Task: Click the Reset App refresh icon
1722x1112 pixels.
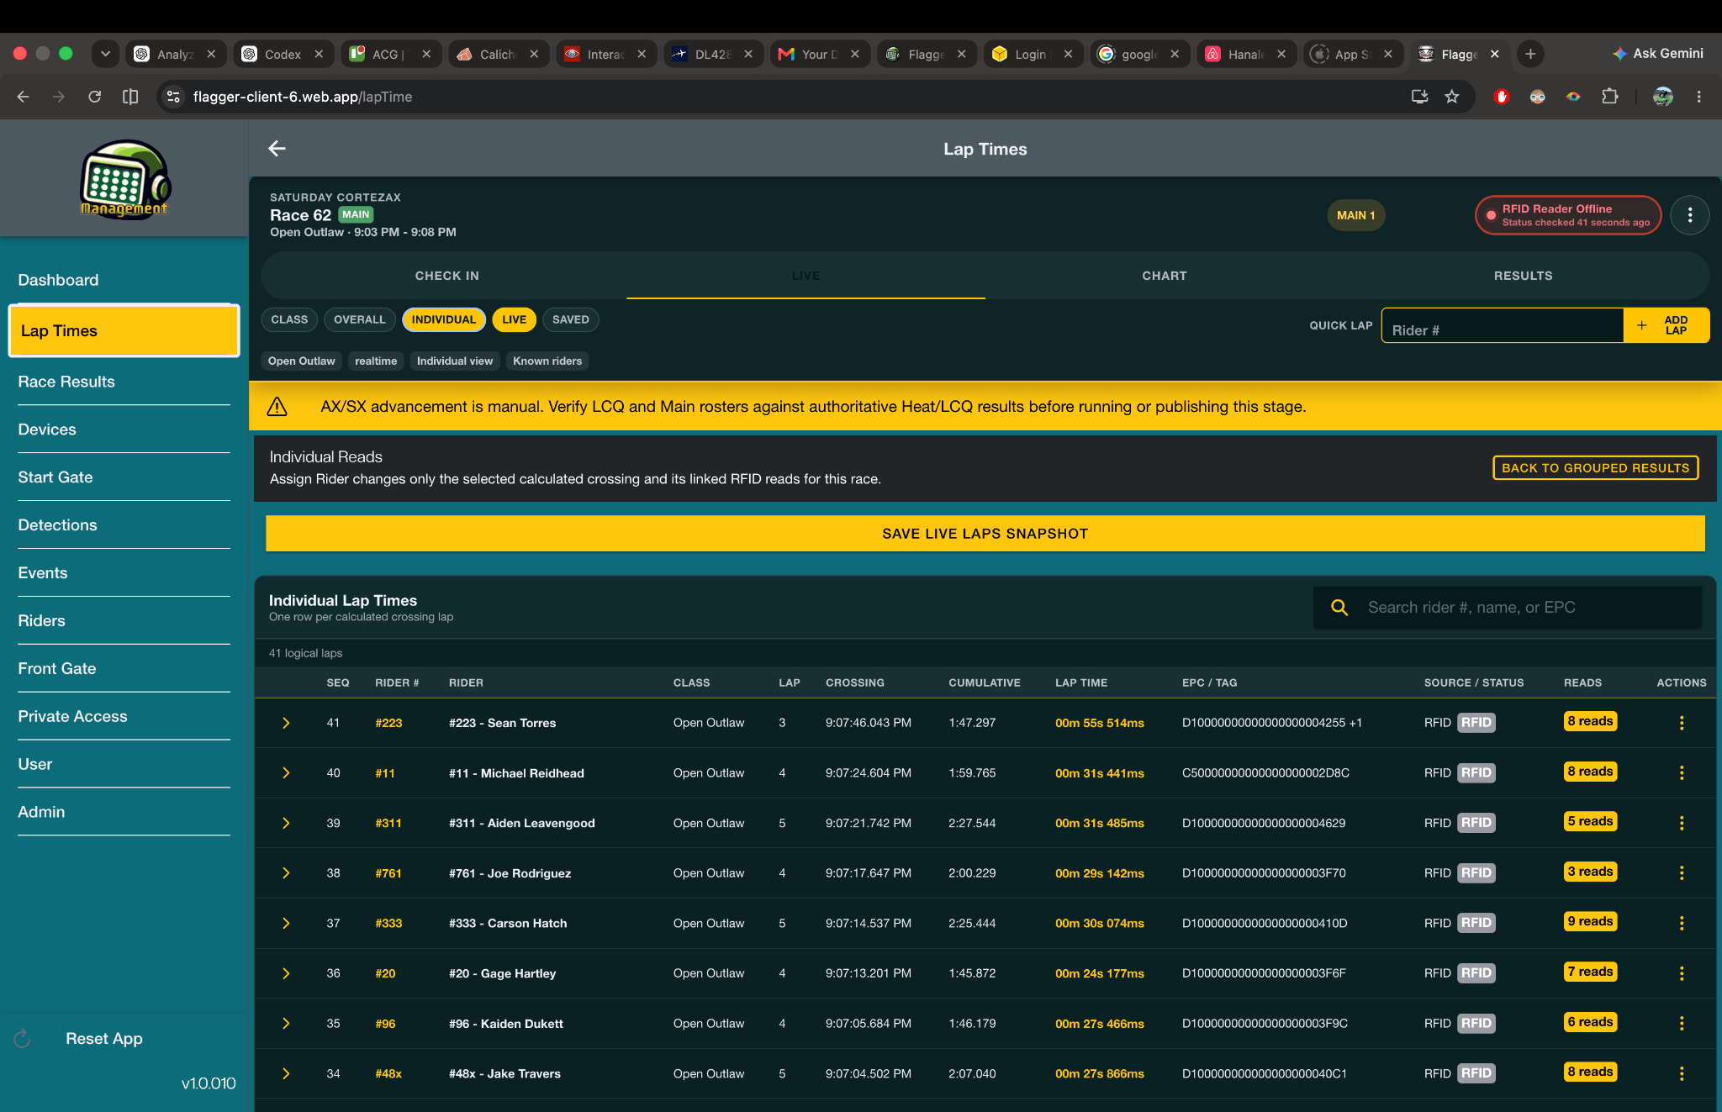Action: [x=23, y=1039]
